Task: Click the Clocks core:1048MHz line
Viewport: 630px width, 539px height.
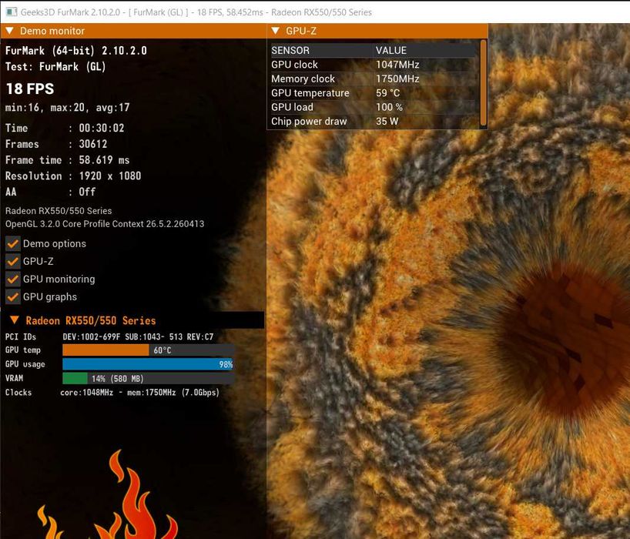Action: click(x=112, y=393)
